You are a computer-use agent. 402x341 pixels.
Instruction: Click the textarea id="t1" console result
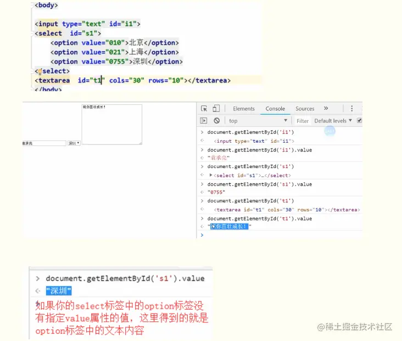point(287,210)
